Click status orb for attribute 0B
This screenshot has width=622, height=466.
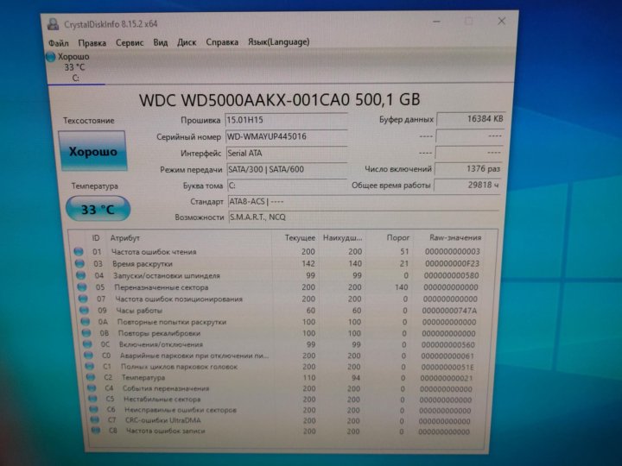[x=86, y=333]
